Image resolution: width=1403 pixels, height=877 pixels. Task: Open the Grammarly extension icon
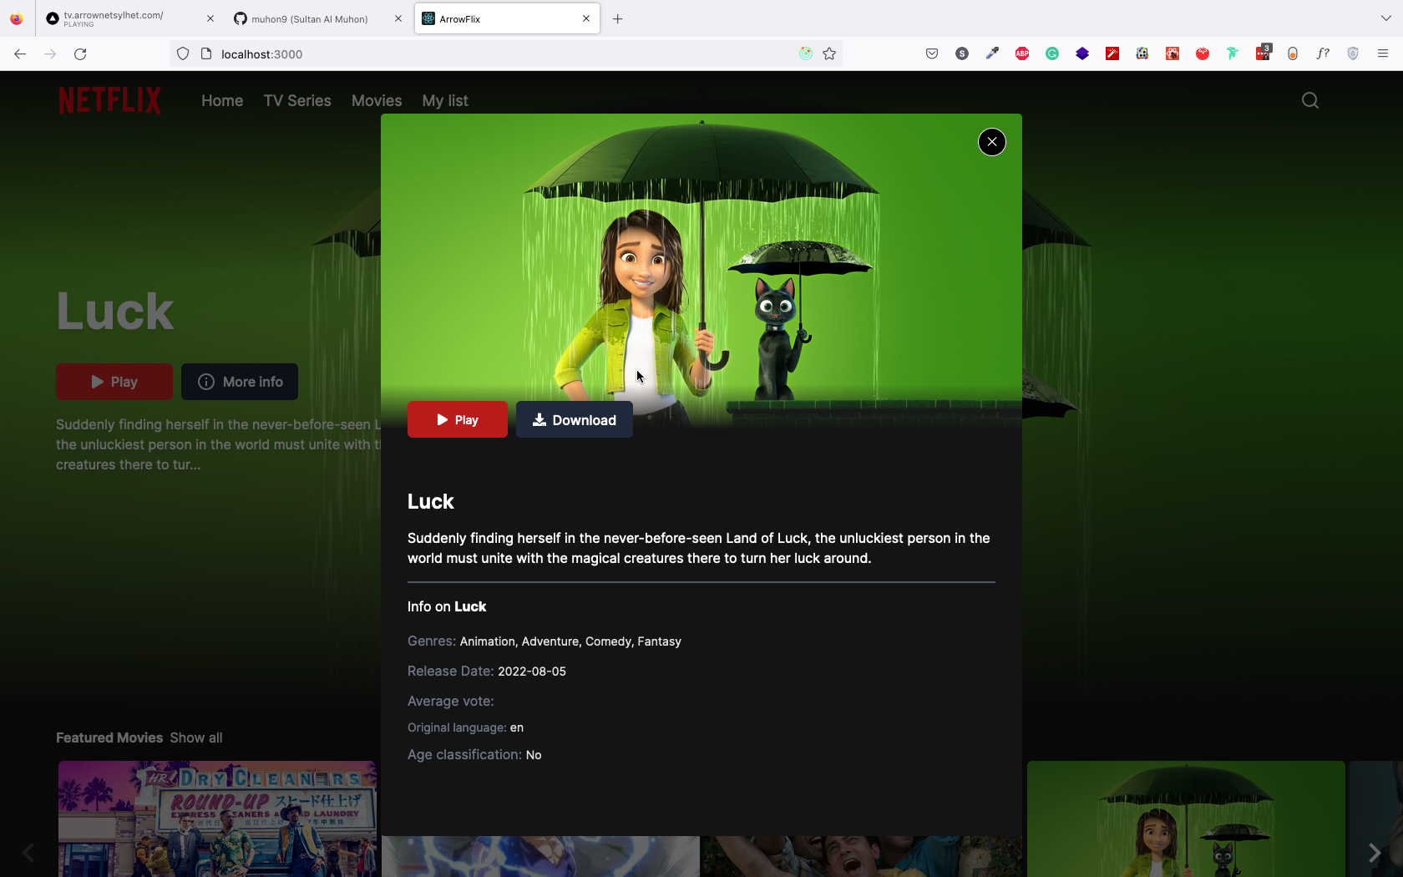click(x=1052, y=53)
